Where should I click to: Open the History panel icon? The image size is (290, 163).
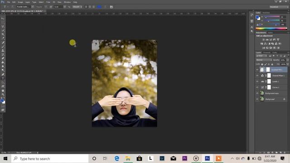coord(252,15)
